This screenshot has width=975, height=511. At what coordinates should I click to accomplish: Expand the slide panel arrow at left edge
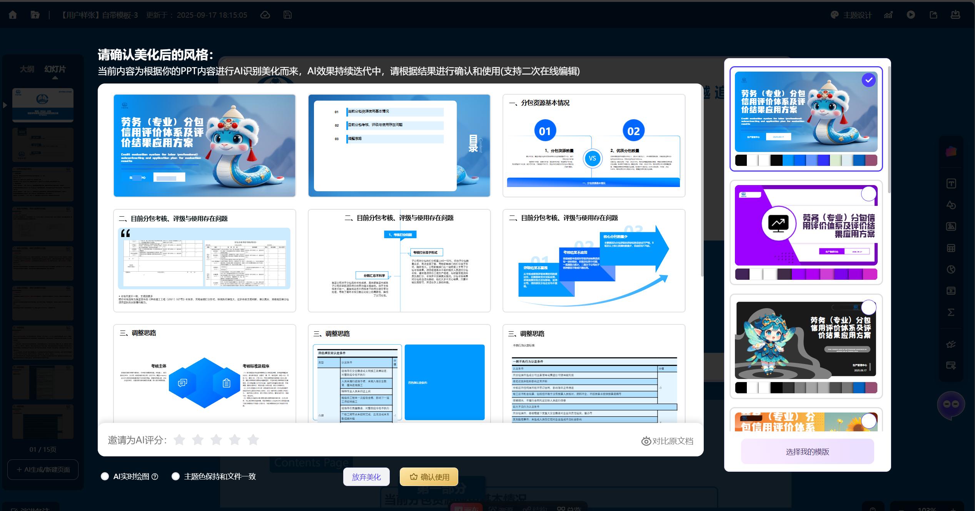pos(5,105)
